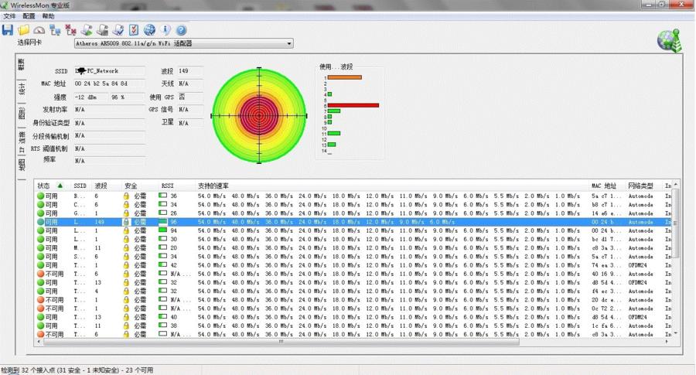
Task: Click the blue floppy disk save icon
Action: click(x=8, y=30)
